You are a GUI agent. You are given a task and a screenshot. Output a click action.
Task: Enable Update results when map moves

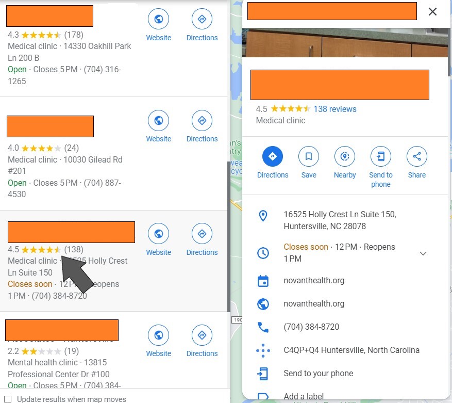pyautogui.click(x=8, y=399)
